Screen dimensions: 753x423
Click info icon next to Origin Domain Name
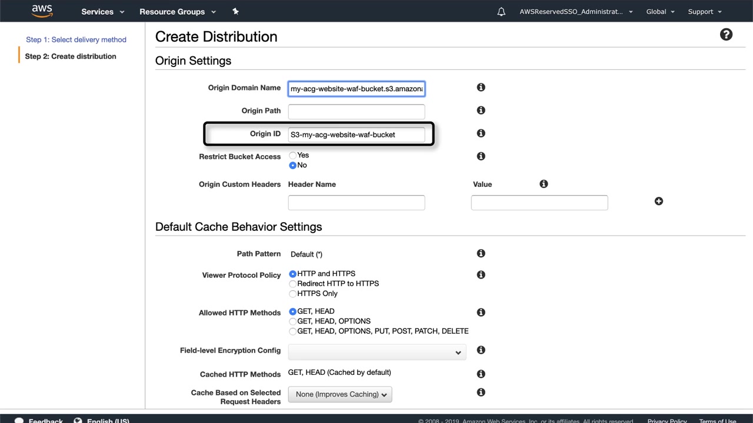481,88
